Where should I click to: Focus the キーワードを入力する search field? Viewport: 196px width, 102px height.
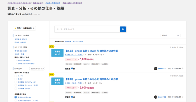point(87,29)
